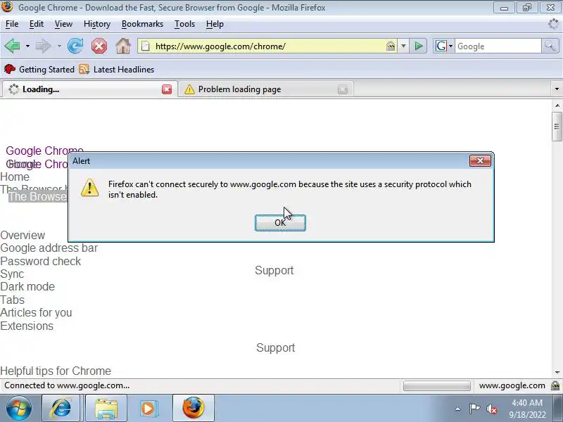Go to the Home page icon

[x=122, y=46]
